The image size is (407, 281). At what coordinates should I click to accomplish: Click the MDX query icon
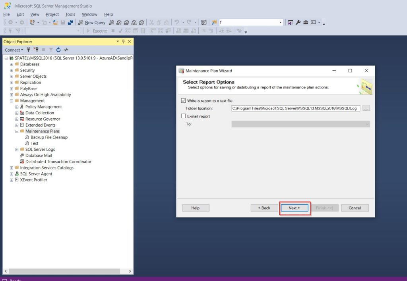(119, 23)
